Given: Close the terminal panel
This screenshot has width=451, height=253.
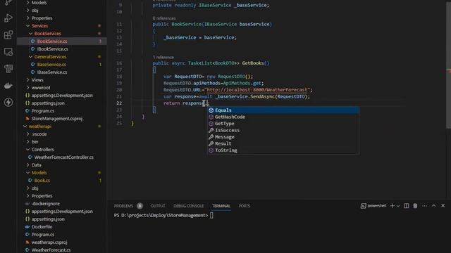Looking at the screenshot, I should pyautogui.click(x=443, y=206).
